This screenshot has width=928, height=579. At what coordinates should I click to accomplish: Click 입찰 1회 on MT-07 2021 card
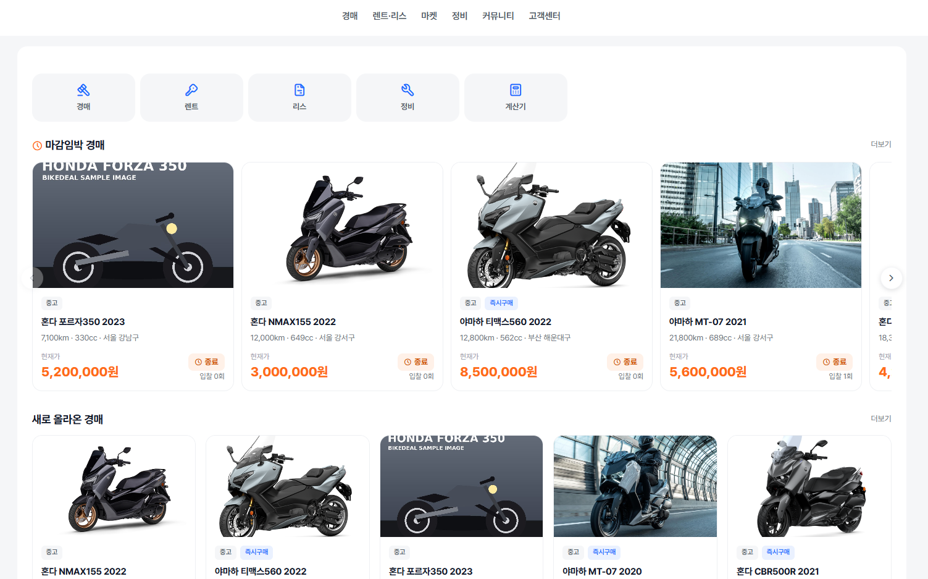click(x=840, y=376)
